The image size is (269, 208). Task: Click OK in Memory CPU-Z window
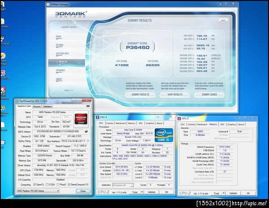pos(248,193)
